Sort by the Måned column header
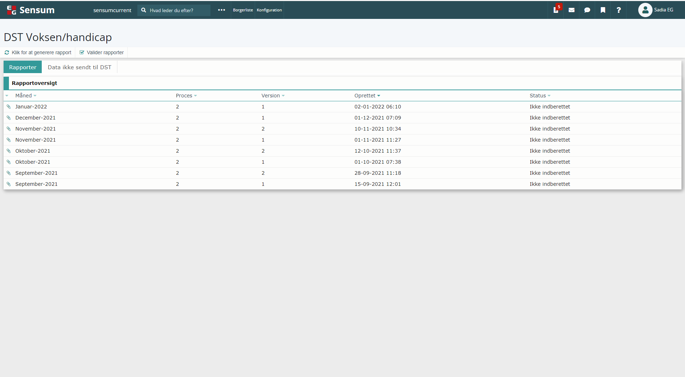This screenshot has width=685, height=377. pyautogui.click(x=26, y=96)
